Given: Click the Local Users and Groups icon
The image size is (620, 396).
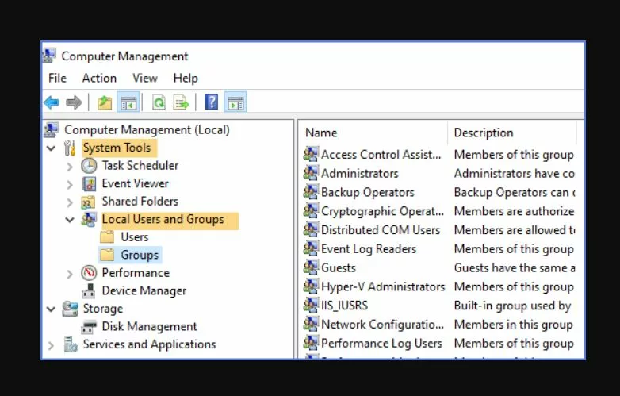Looking at the screenshot, I should coord(89,220).
